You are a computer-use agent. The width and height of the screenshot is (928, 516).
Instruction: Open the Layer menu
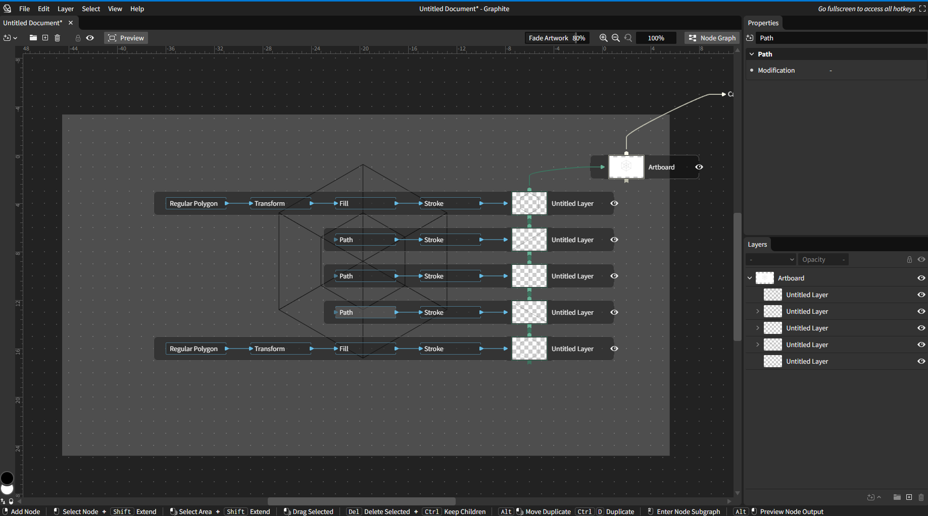65,9
